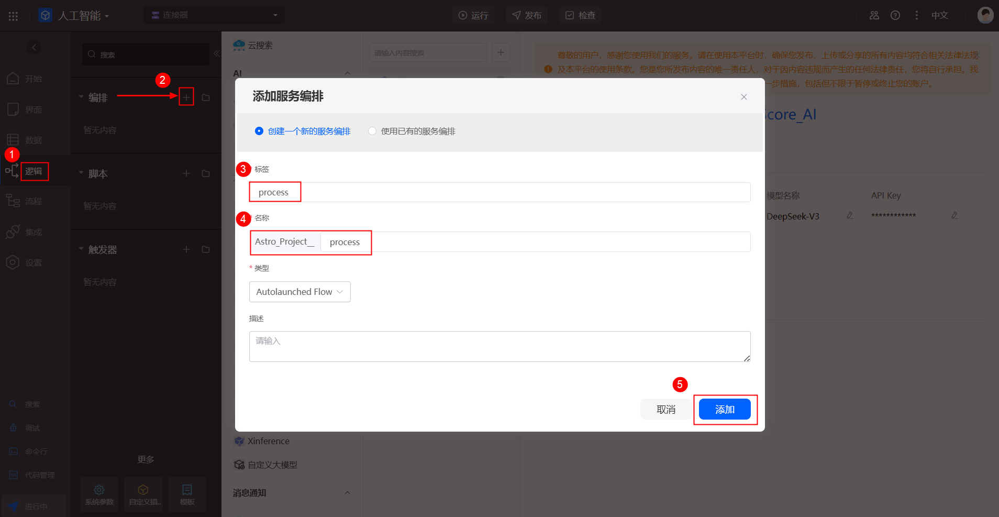Open the vertical more options menu
The width and height of the screenshot is (999, 517).
coord(916,15)
